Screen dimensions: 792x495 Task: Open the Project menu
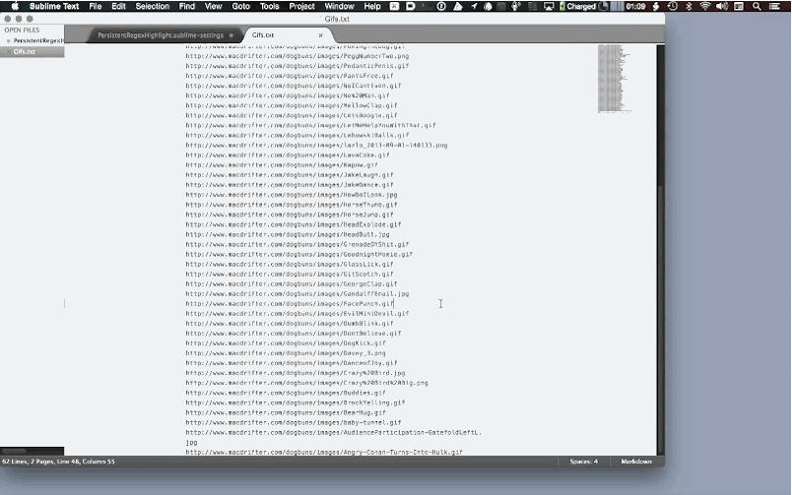301,6
